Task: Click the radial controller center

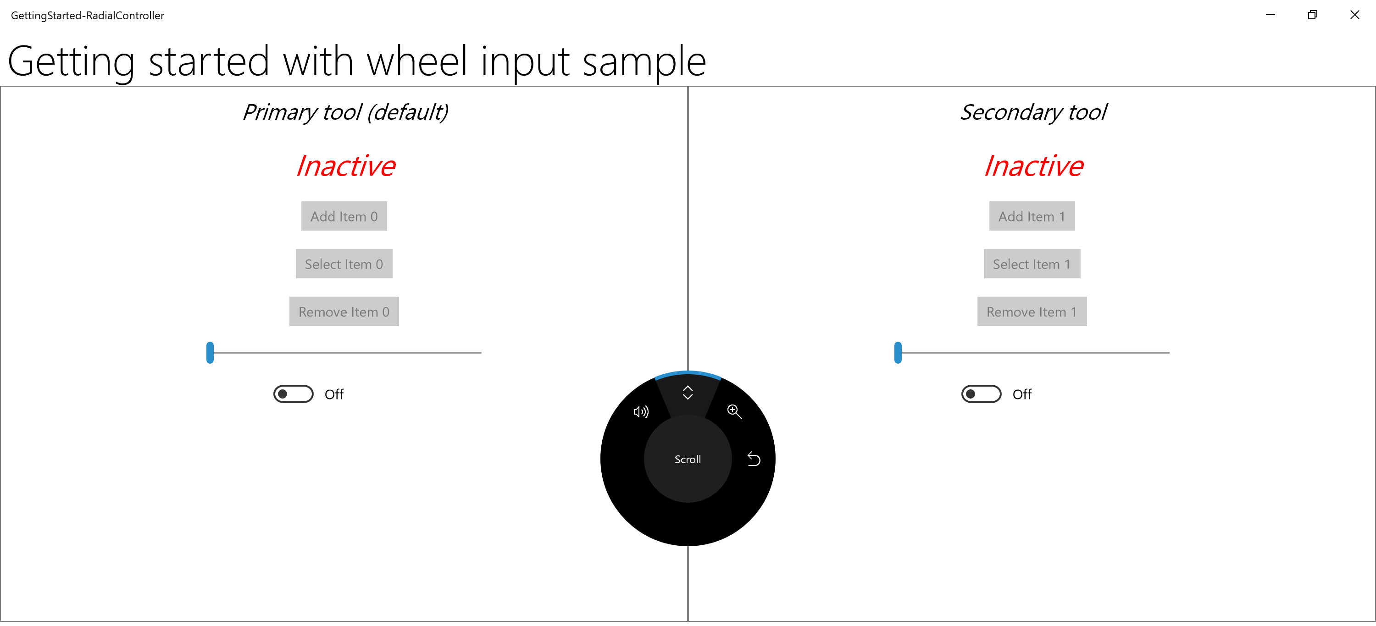Action: tap(688, 458)
